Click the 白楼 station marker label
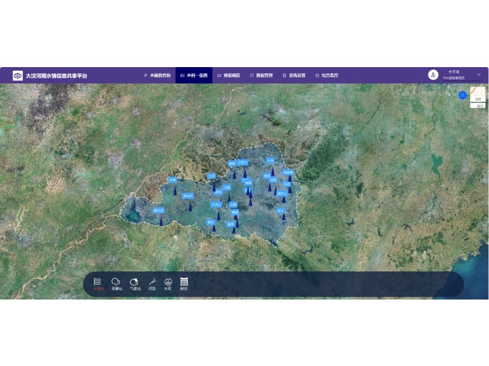 point(172,180)
